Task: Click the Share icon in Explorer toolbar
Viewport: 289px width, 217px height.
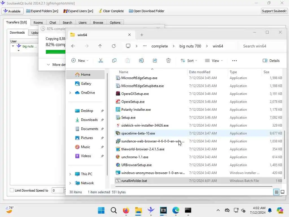Action: pyautogui.click(x=155, y=60)
